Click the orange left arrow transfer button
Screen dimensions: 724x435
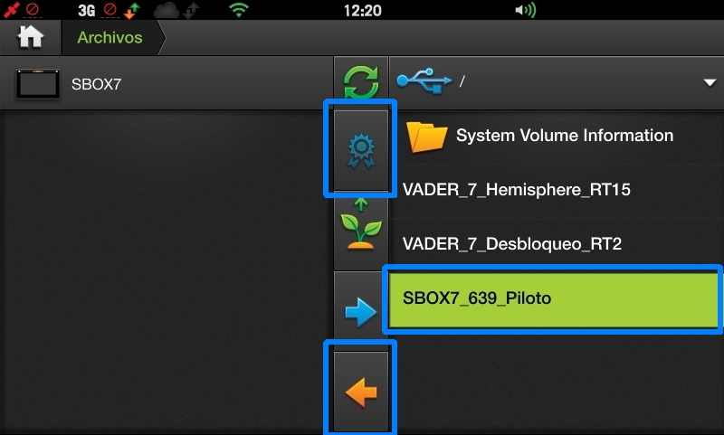pyautogui.click(x=361, y=392)
